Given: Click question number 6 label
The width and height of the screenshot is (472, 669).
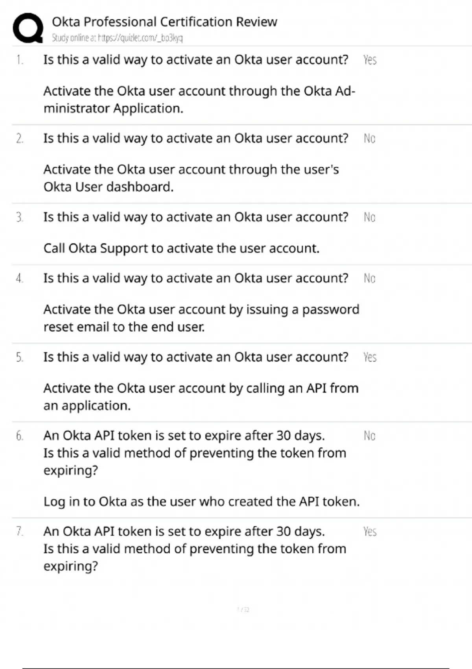Looking at the screenshot, I should pos(20,436).
